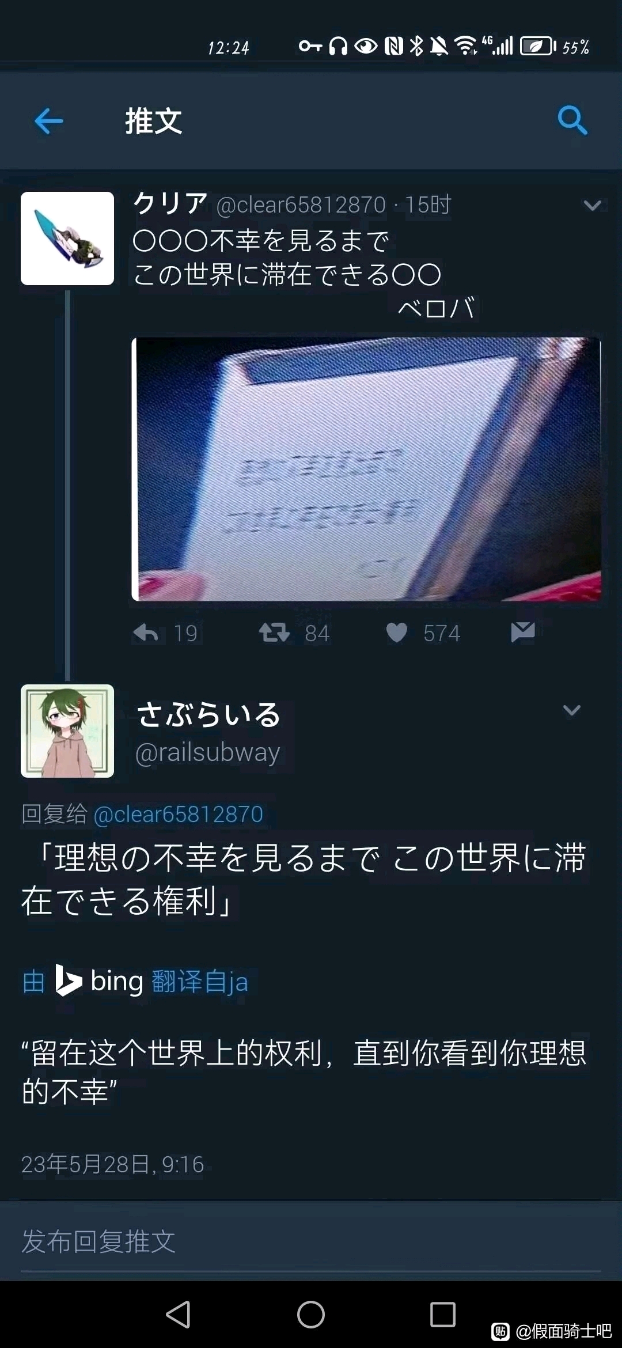Share tweet via envelope message icon
This screenshot has width=622, height=1348.
[x=523, y=632]
